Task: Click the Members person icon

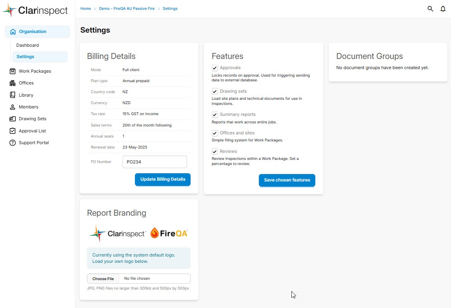Action: (12, 107)
